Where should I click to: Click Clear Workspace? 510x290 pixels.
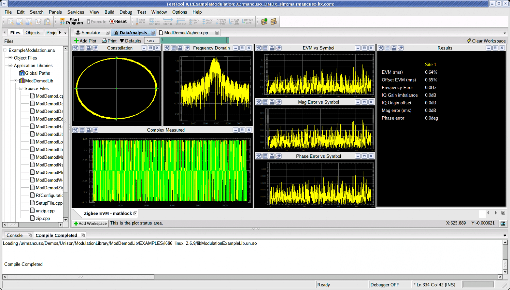(x=486, y=40)
